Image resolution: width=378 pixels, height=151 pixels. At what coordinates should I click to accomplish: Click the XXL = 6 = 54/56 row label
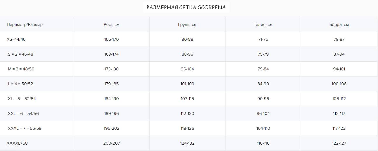(x=23, y=113)
